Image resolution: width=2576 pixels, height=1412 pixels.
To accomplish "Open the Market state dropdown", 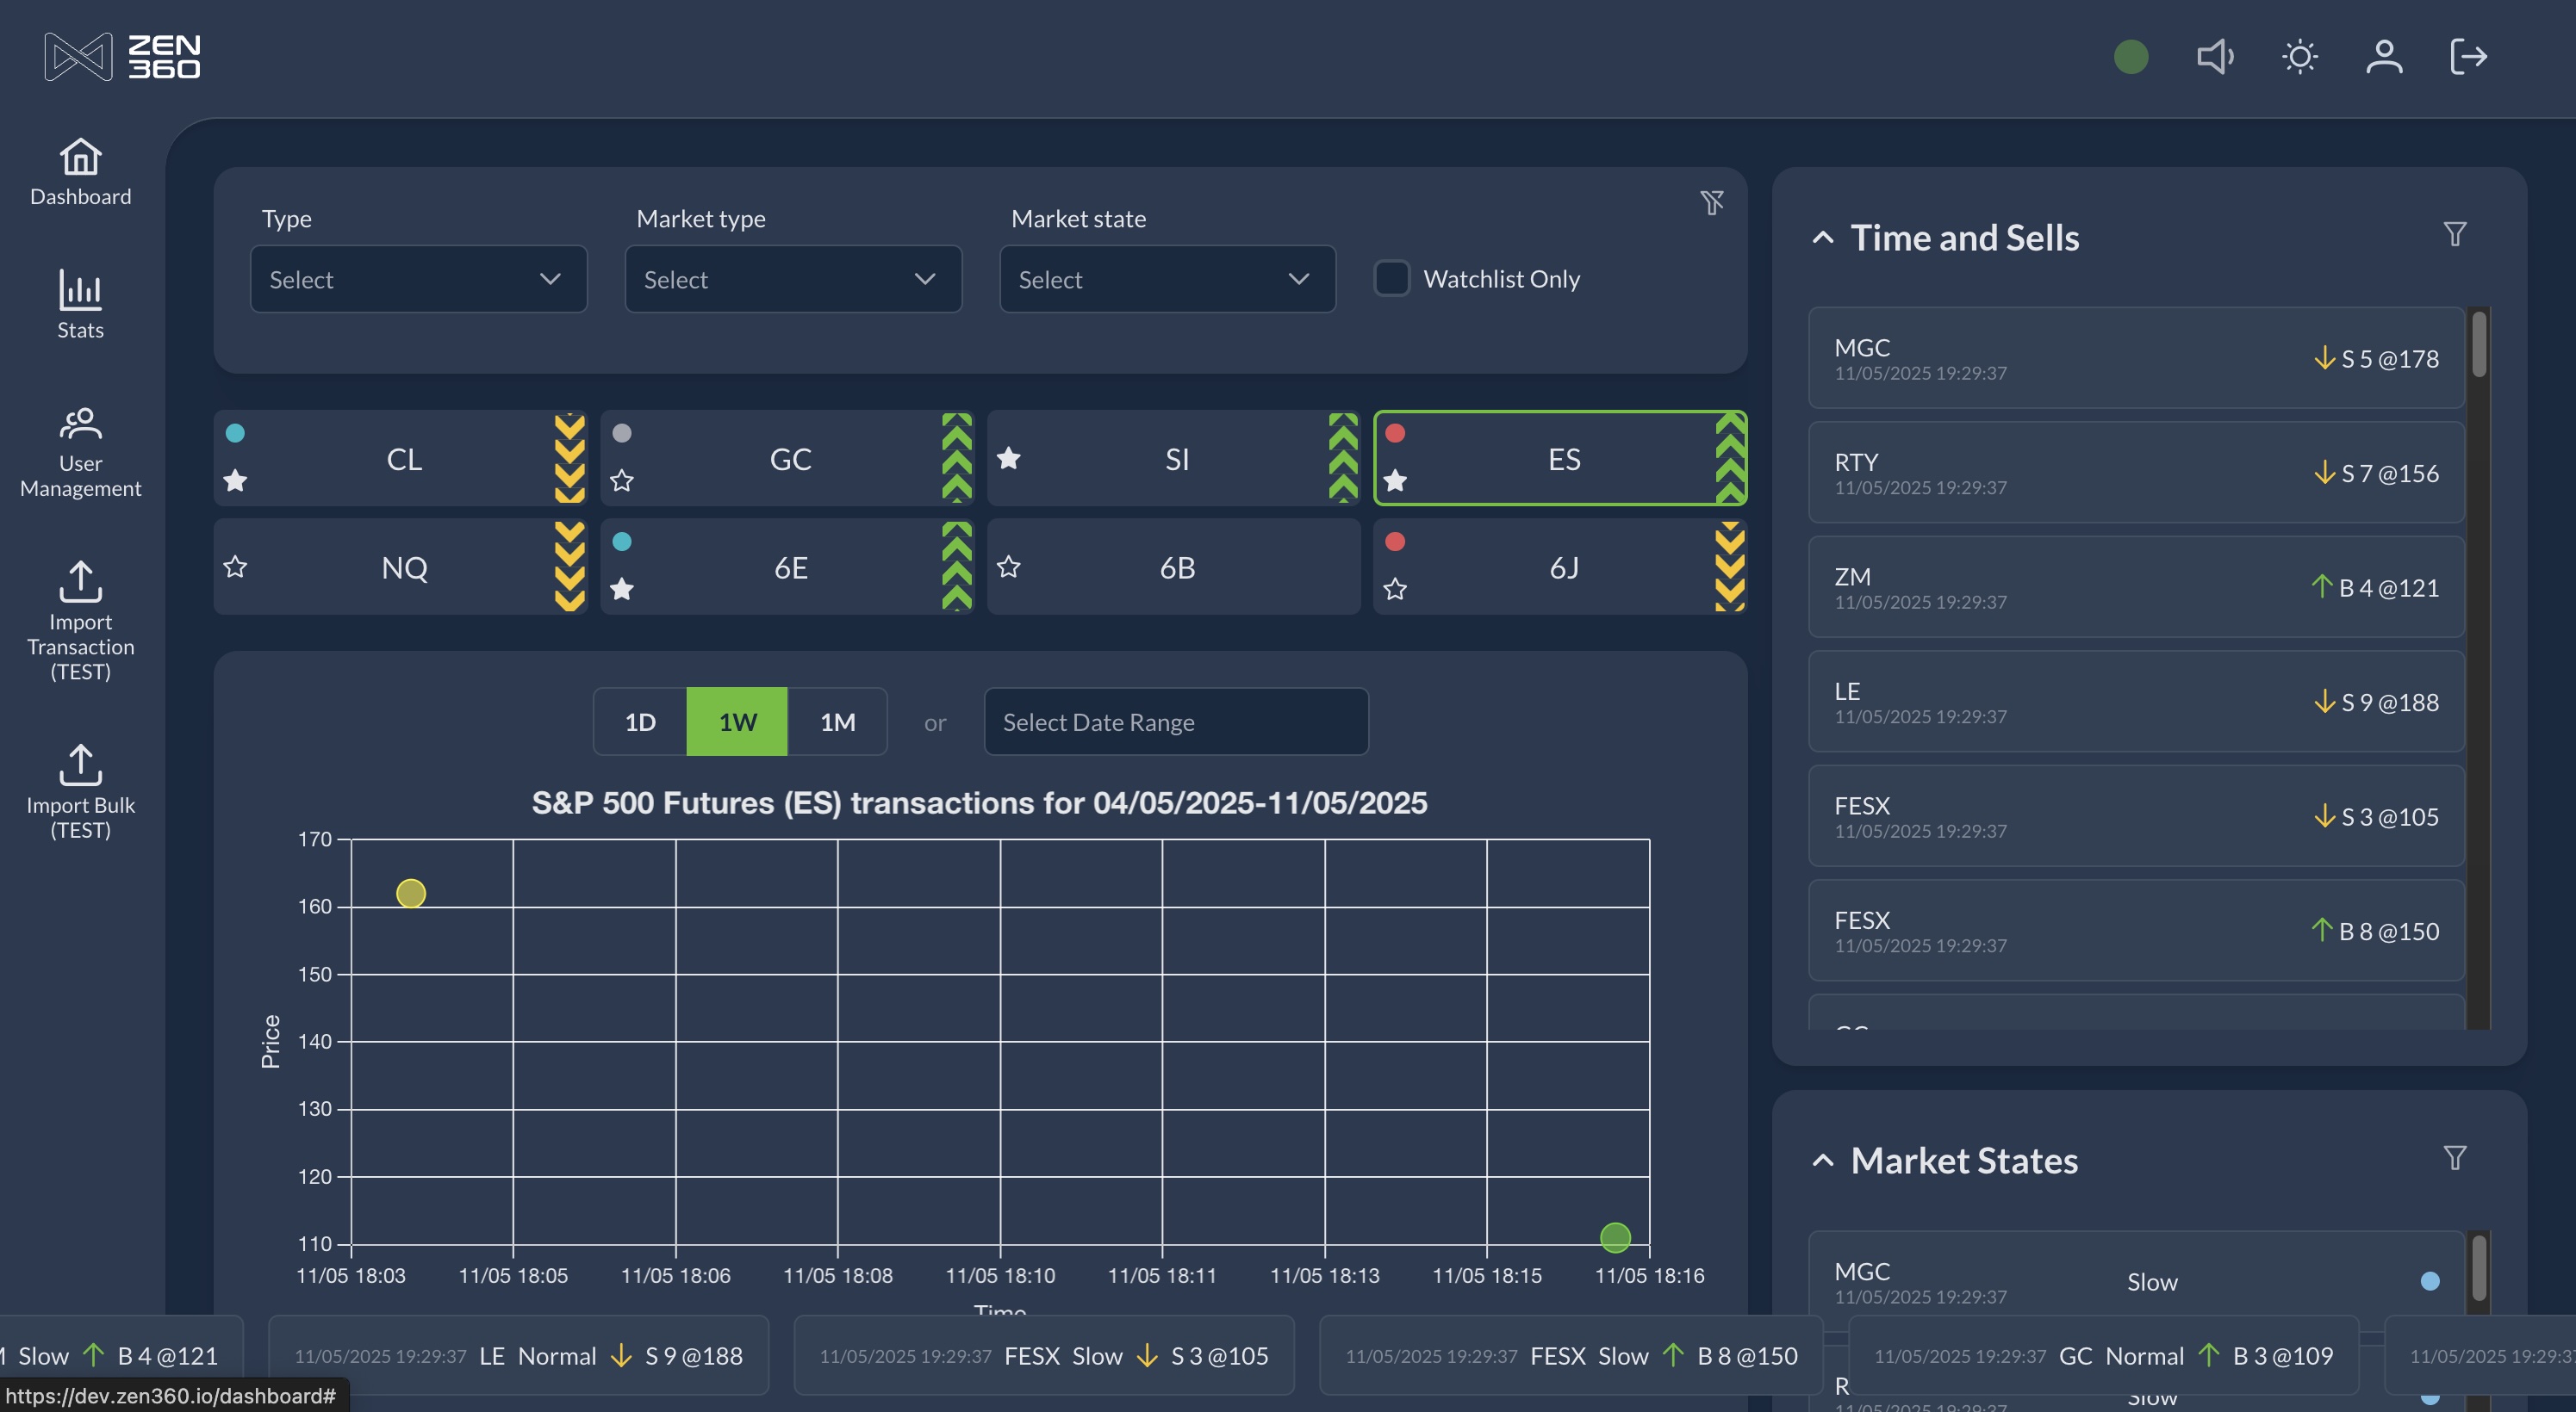I will [1167, 279].
